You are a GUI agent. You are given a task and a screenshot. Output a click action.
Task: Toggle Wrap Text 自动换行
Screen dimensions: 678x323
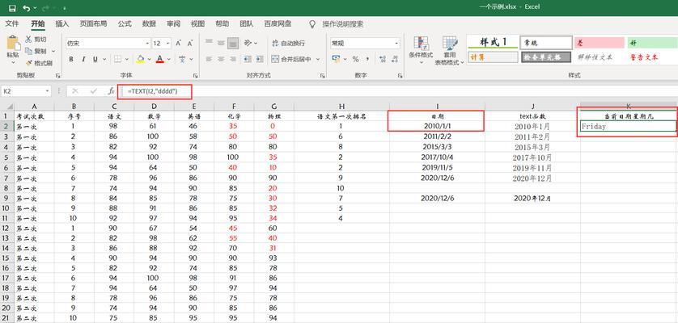288,43
